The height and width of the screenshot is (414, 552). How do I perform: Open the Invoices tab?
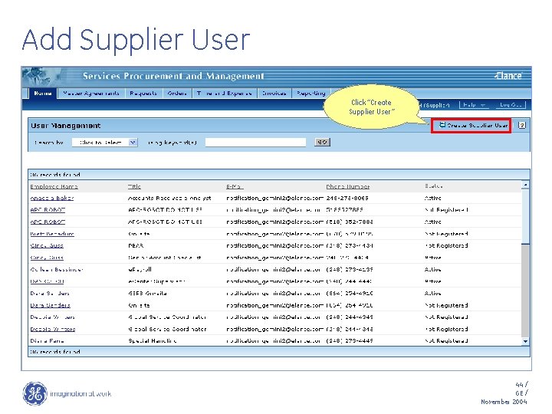[x=274, y=94]
